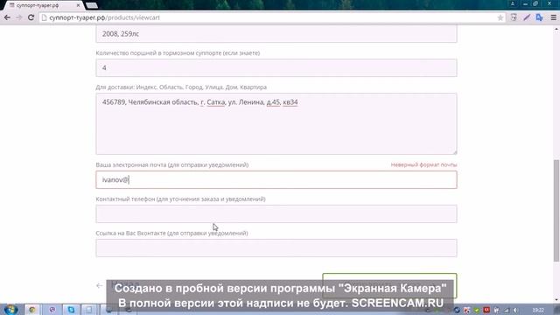Go back with browser back arrow
The height and width of the screenshot is (315, 560).
7,17
